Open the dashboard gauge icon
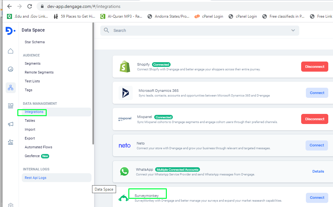 tap(11, 69)
